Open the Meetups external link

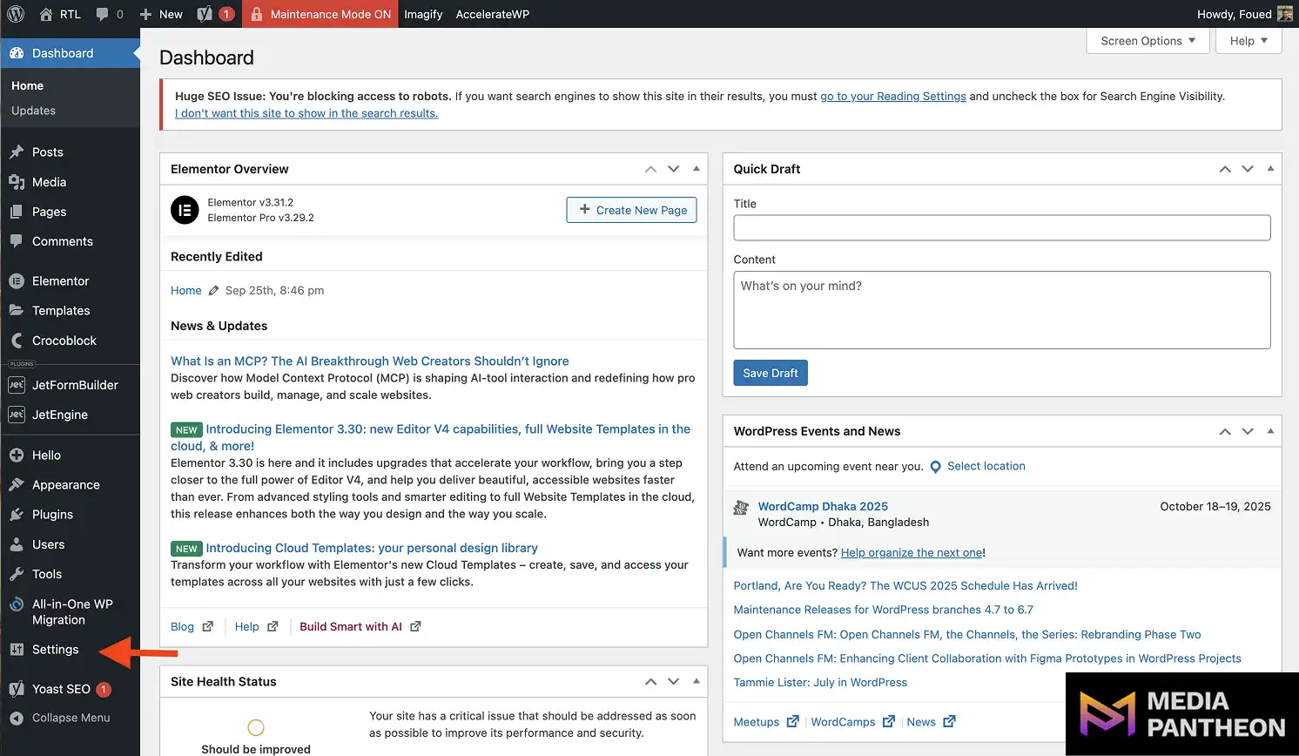point(765,722)
